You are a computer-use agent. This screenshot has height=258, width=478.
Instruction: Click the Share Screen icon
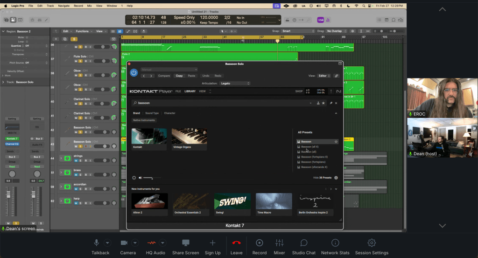(185, 243)
